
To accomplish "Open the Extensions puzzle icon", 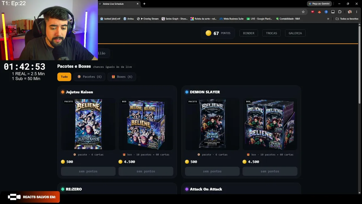I will point(340,12).
